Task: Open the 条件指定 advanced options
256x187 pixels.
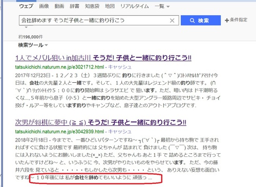Action: click(x=236, y=20)
